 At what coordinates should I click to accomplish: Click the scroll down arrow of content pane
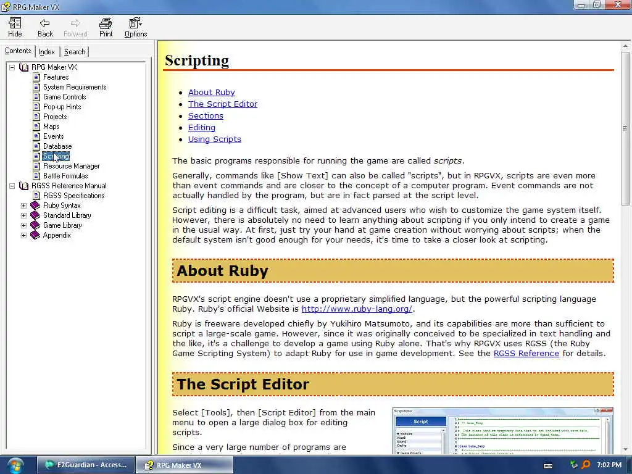625,449
